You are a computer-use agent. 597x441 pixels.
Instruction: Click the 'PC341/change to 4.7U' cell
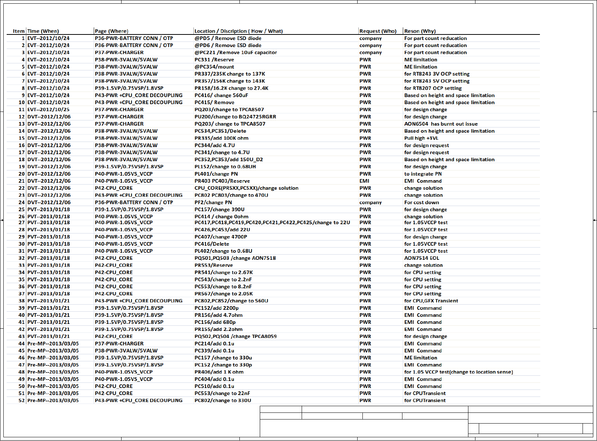pos(222,152)
